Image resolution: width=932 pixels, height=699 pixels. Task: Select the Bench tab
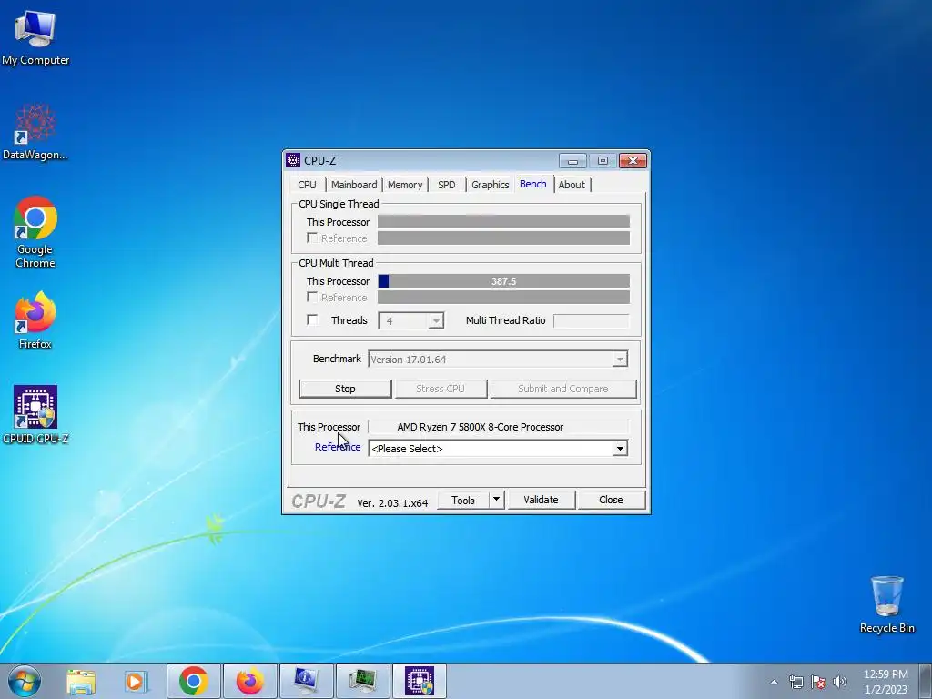tap(533, 184)
